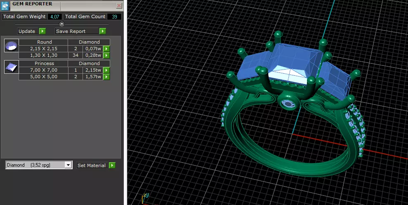Click the Round header cell
Image resolution: width=408 pixels, height=205 pixels.
coord(43,42)
